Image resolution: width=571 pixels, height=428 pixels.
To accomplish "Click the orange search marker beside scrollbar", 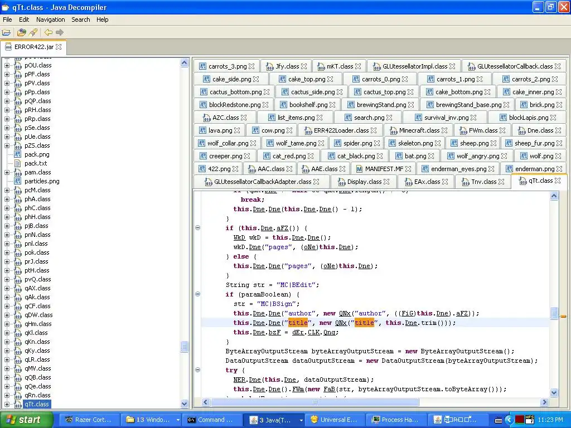I will pos(563,317).
